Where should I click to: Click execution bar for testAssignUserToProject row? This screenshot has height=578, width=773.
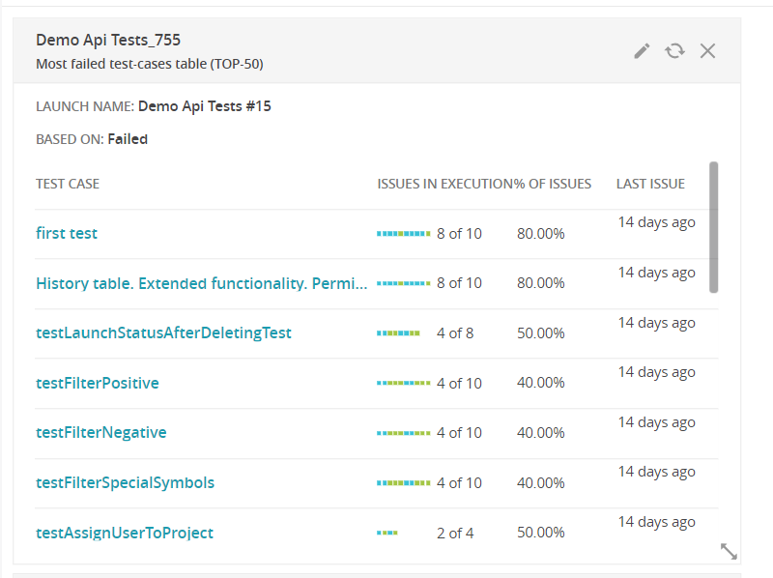click(x=387, y=533)
